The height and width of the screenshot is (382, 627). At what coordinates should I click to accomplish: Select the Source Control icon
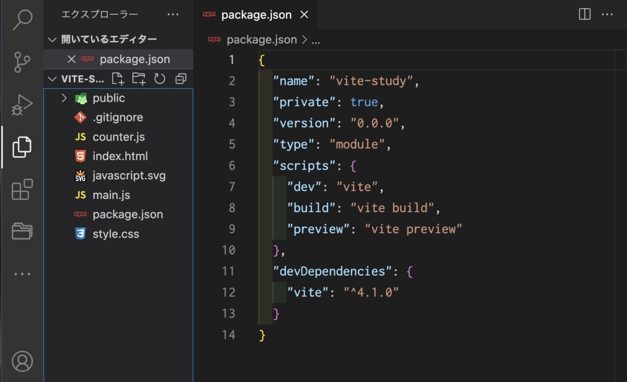click(x=22, y=62)
